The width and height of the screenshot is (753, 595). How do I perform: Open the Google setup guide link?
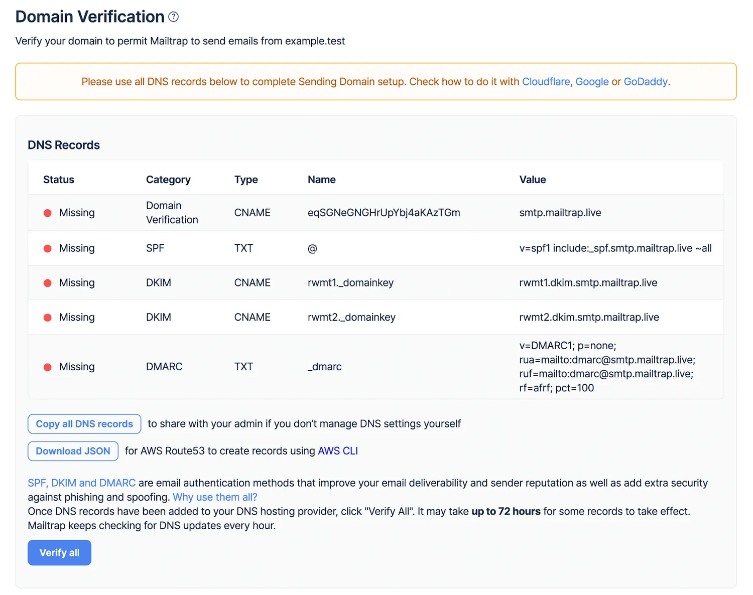pyautogui.click(x=592, y=82)
